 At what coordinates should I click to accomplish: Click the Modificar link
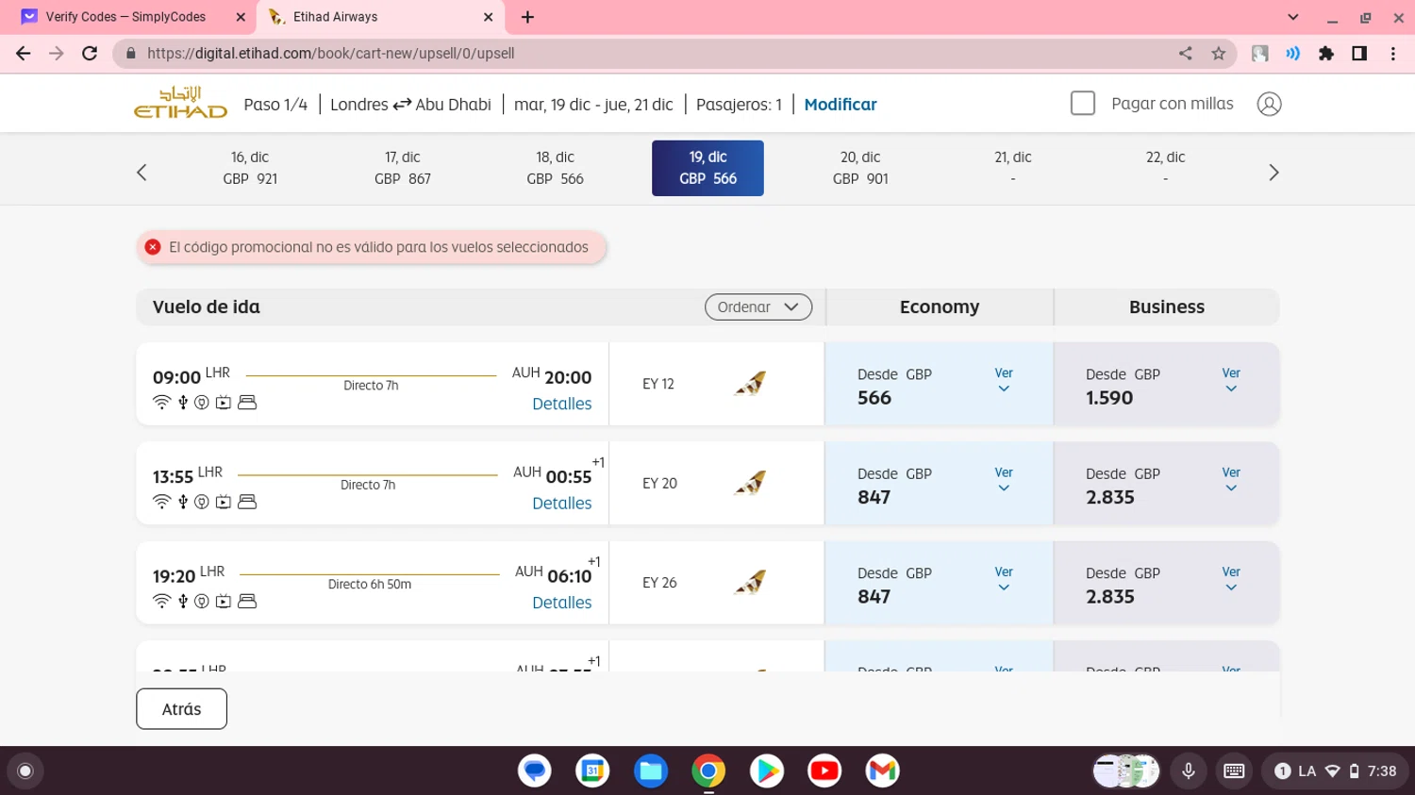(x=841, y=105)
